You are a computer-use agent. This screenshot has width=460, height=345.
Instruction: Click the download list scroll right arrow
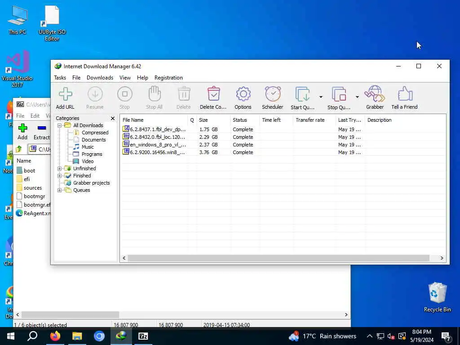coord(442,258)
